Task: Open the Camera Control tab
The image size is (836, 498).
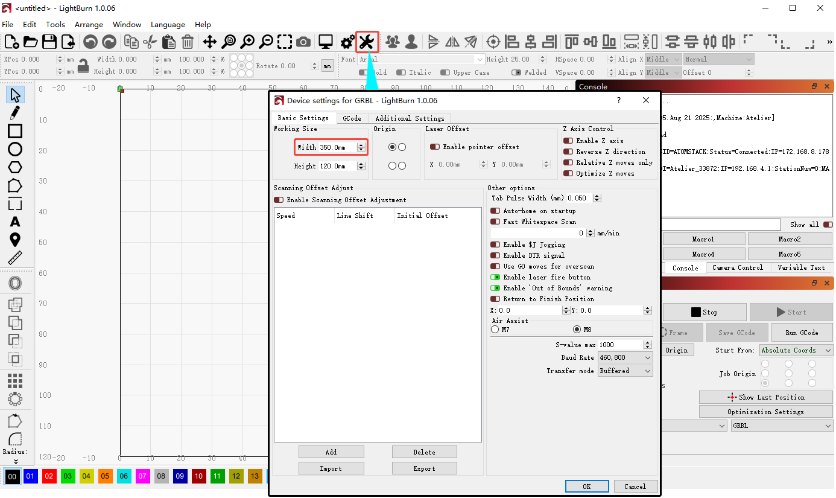Action: (737, 267)
